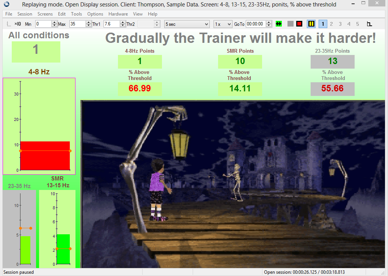The width and height of the screenshot is (388, 276).
Task: Click the 4-8 Hz graph title
Action: point(39,72)
